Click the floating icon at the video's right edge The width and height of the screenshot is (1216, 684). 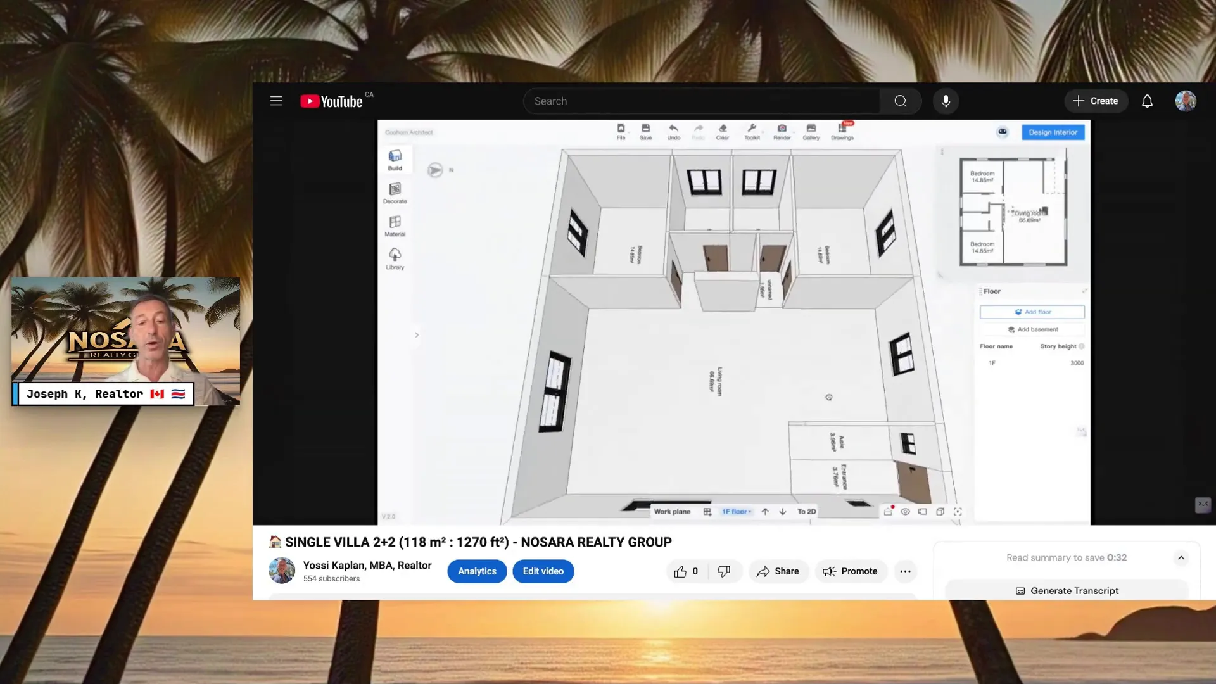pyautogui.click(x=1203, y=504)
